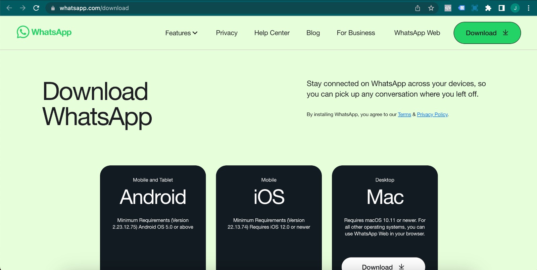
Task: Click the green Download button in header
Action: (487, 33)
